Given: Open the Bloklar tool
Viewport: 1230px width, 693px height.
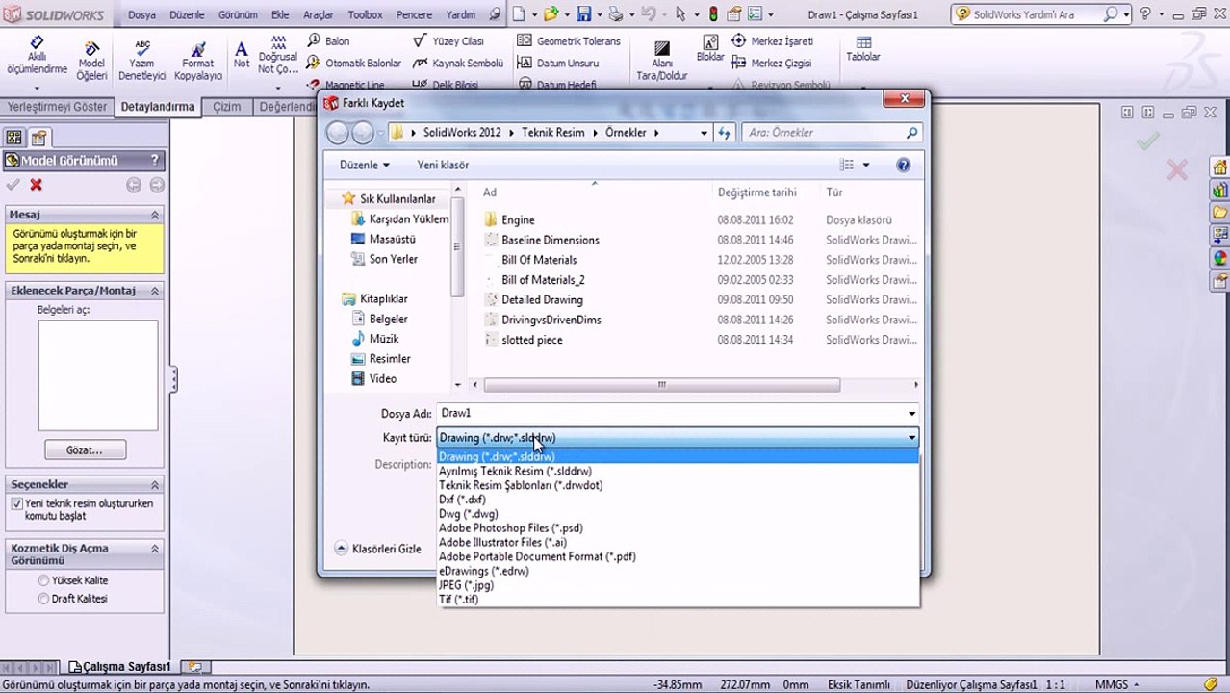Looking at the screenshot, I should (x=710, y=48).
